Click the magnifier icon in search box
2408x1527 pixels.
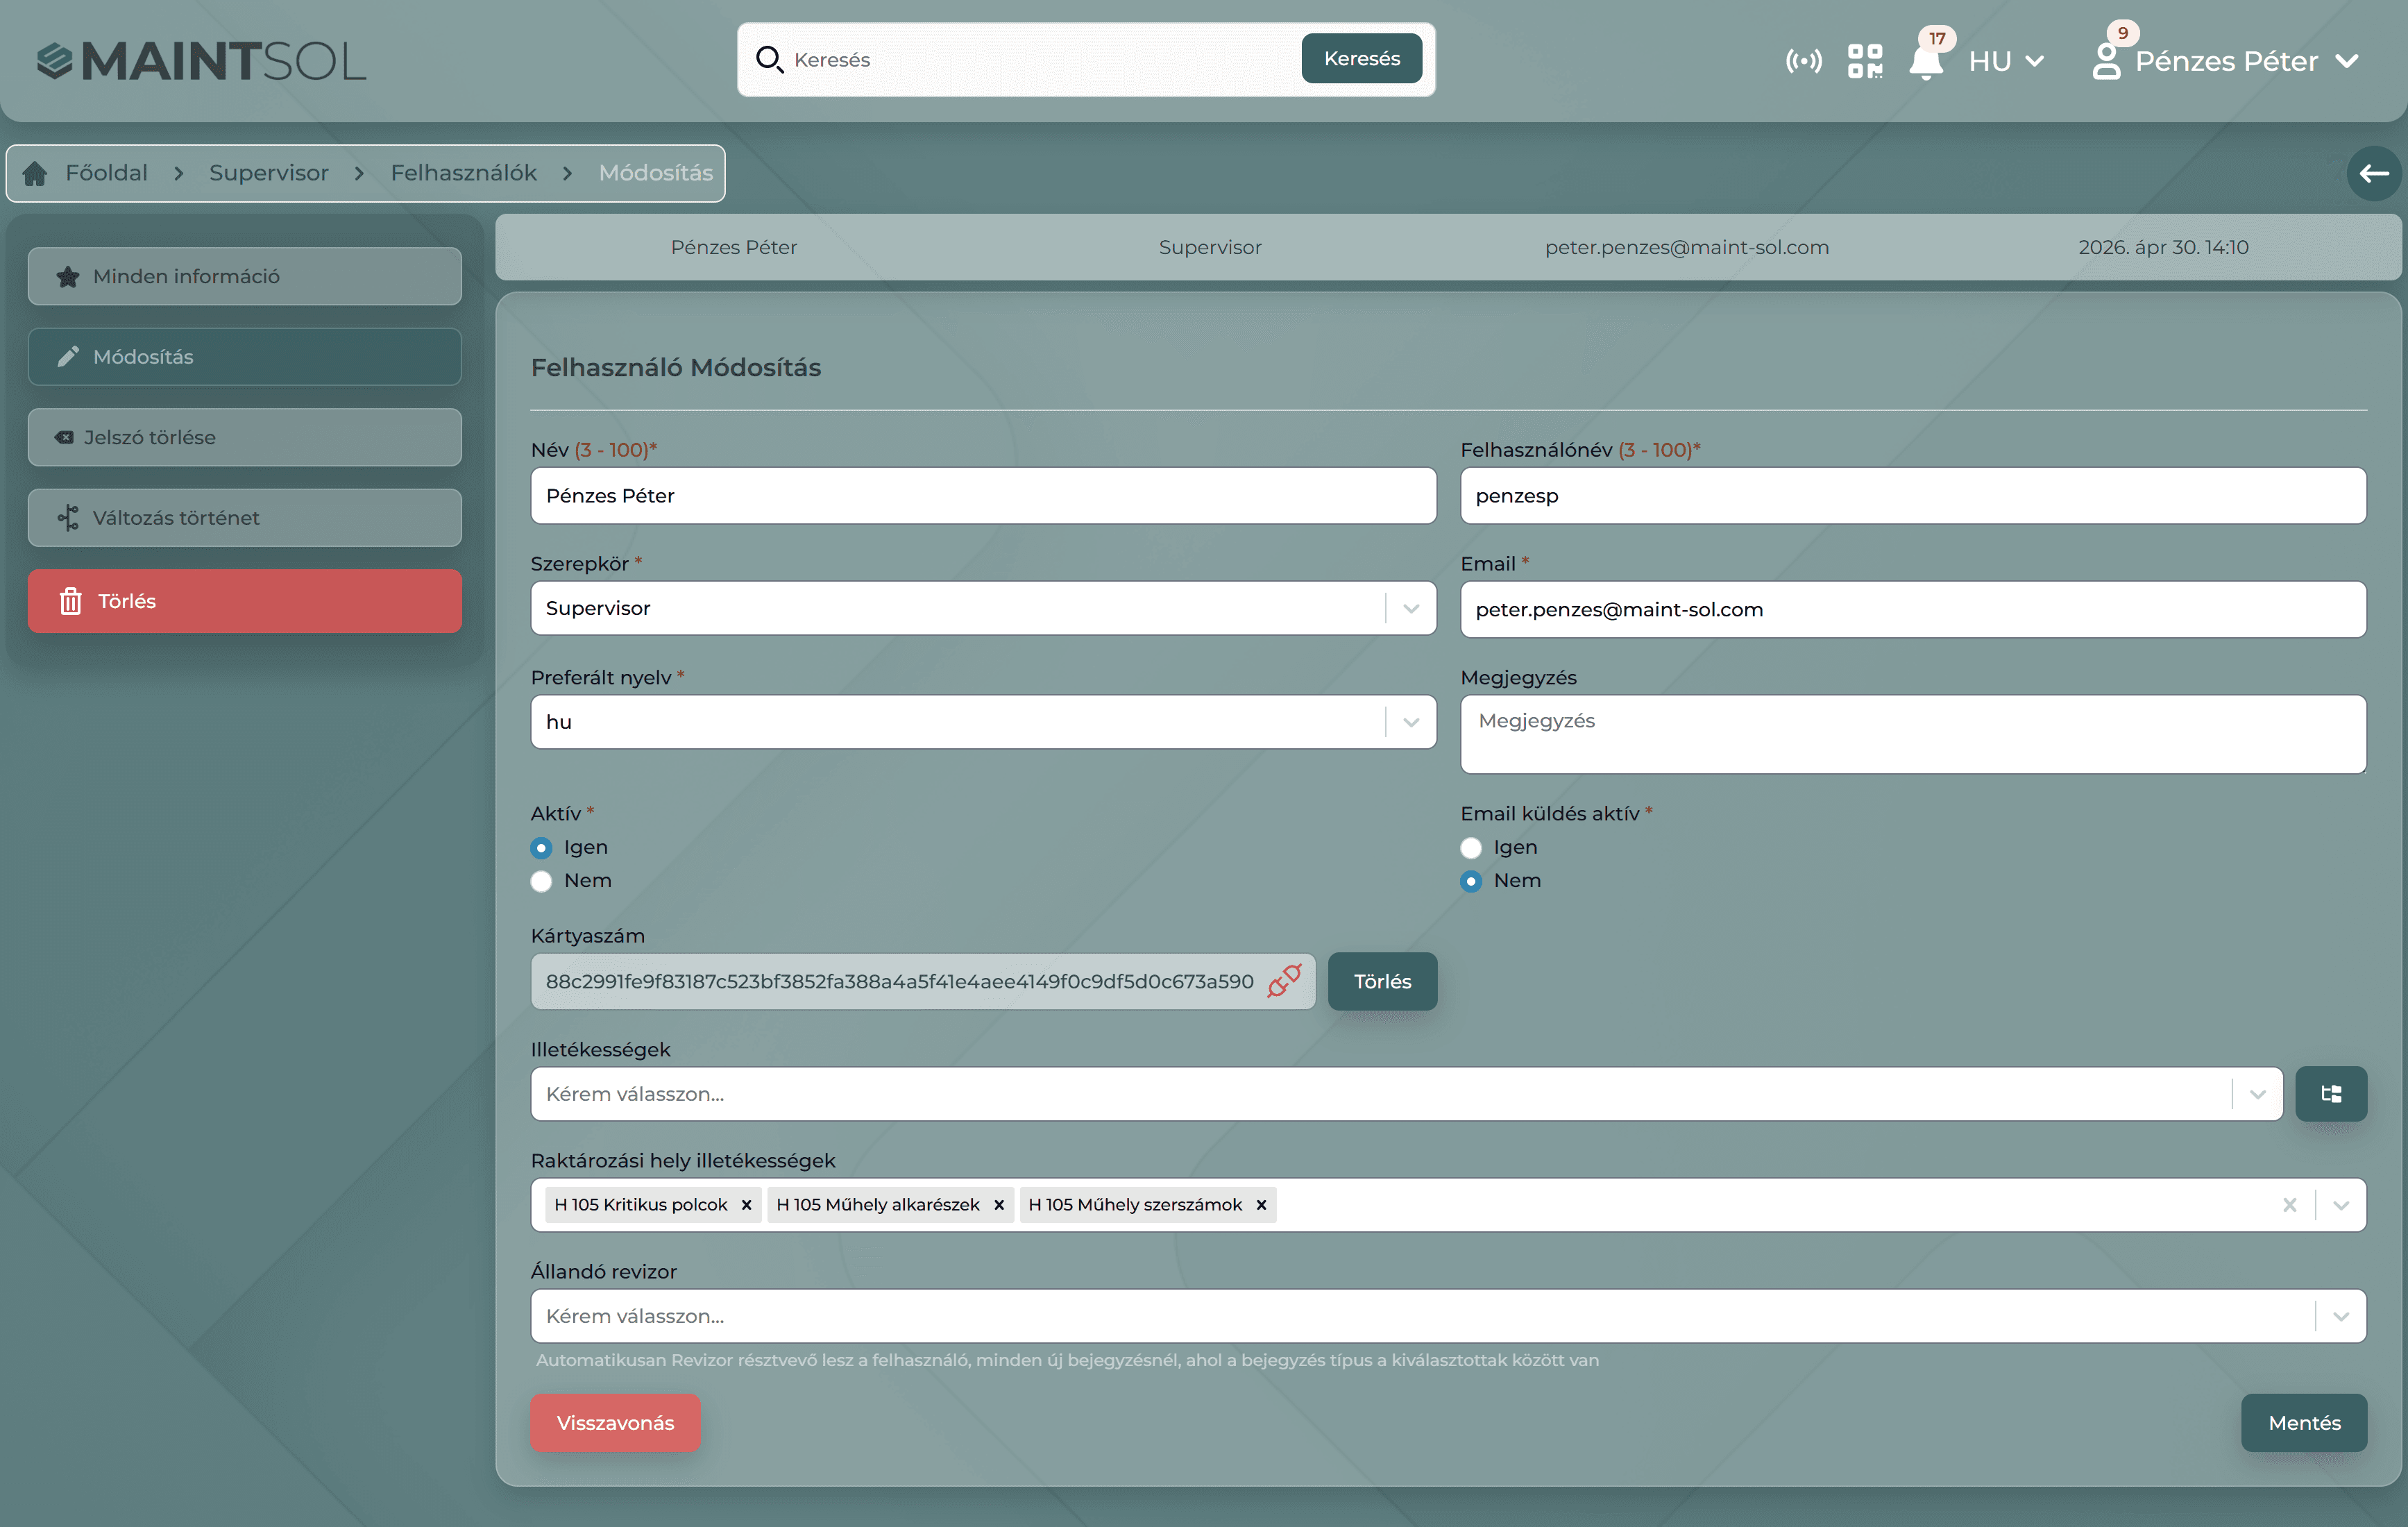point(769,60)
